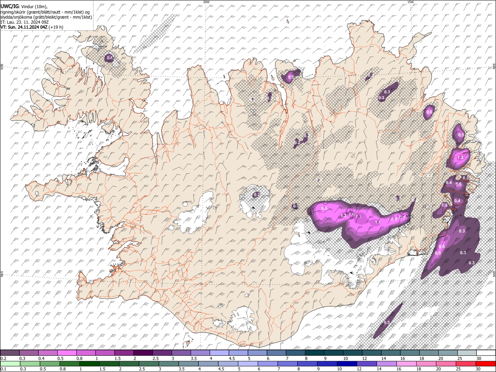This screenshot has width=496, height=372.
Task: Pick the light lavender swatch labeled 4 in top legend row
Action: click(x=219, y=353)
